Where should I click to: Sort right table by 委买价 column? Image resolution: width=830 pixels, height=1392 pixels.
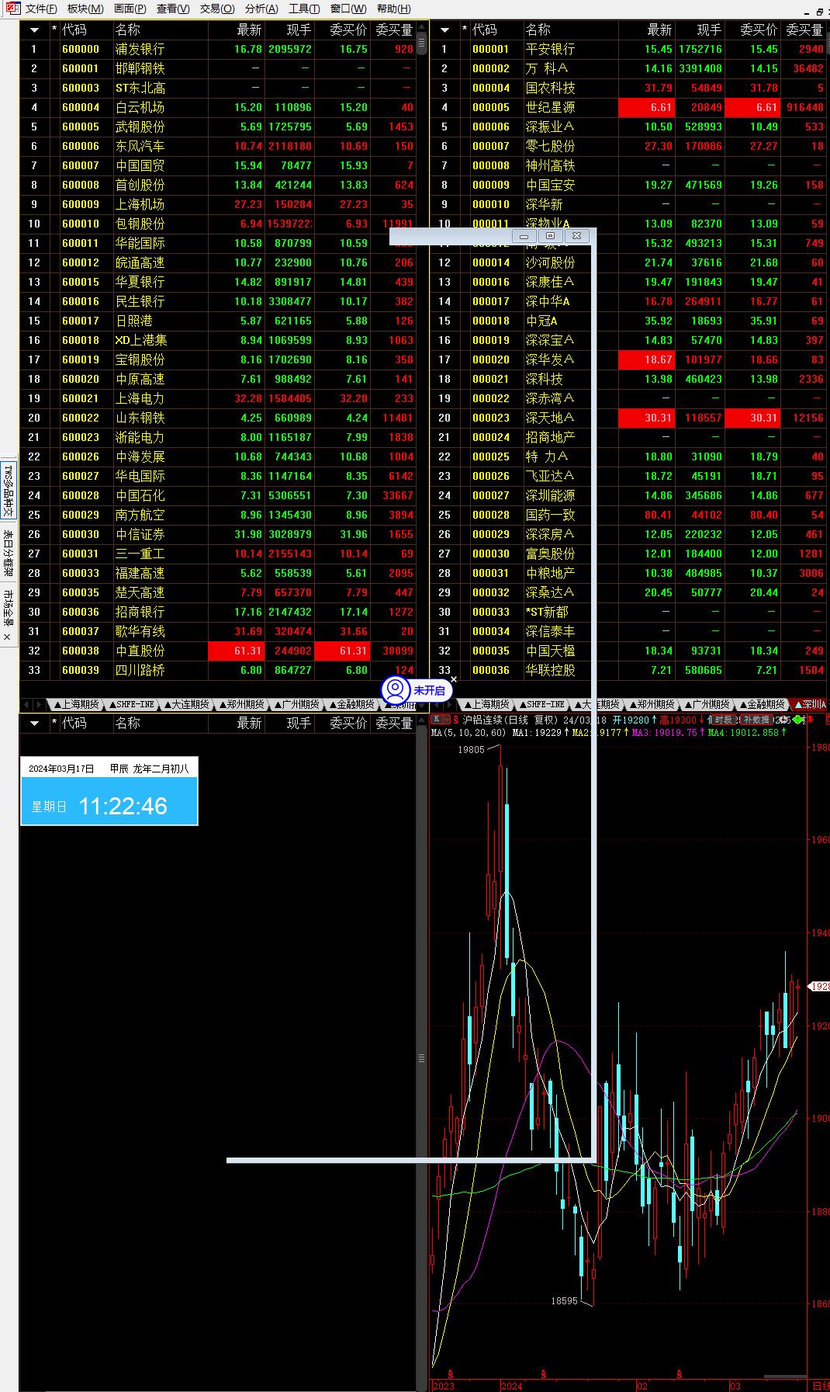click(758, 30)
